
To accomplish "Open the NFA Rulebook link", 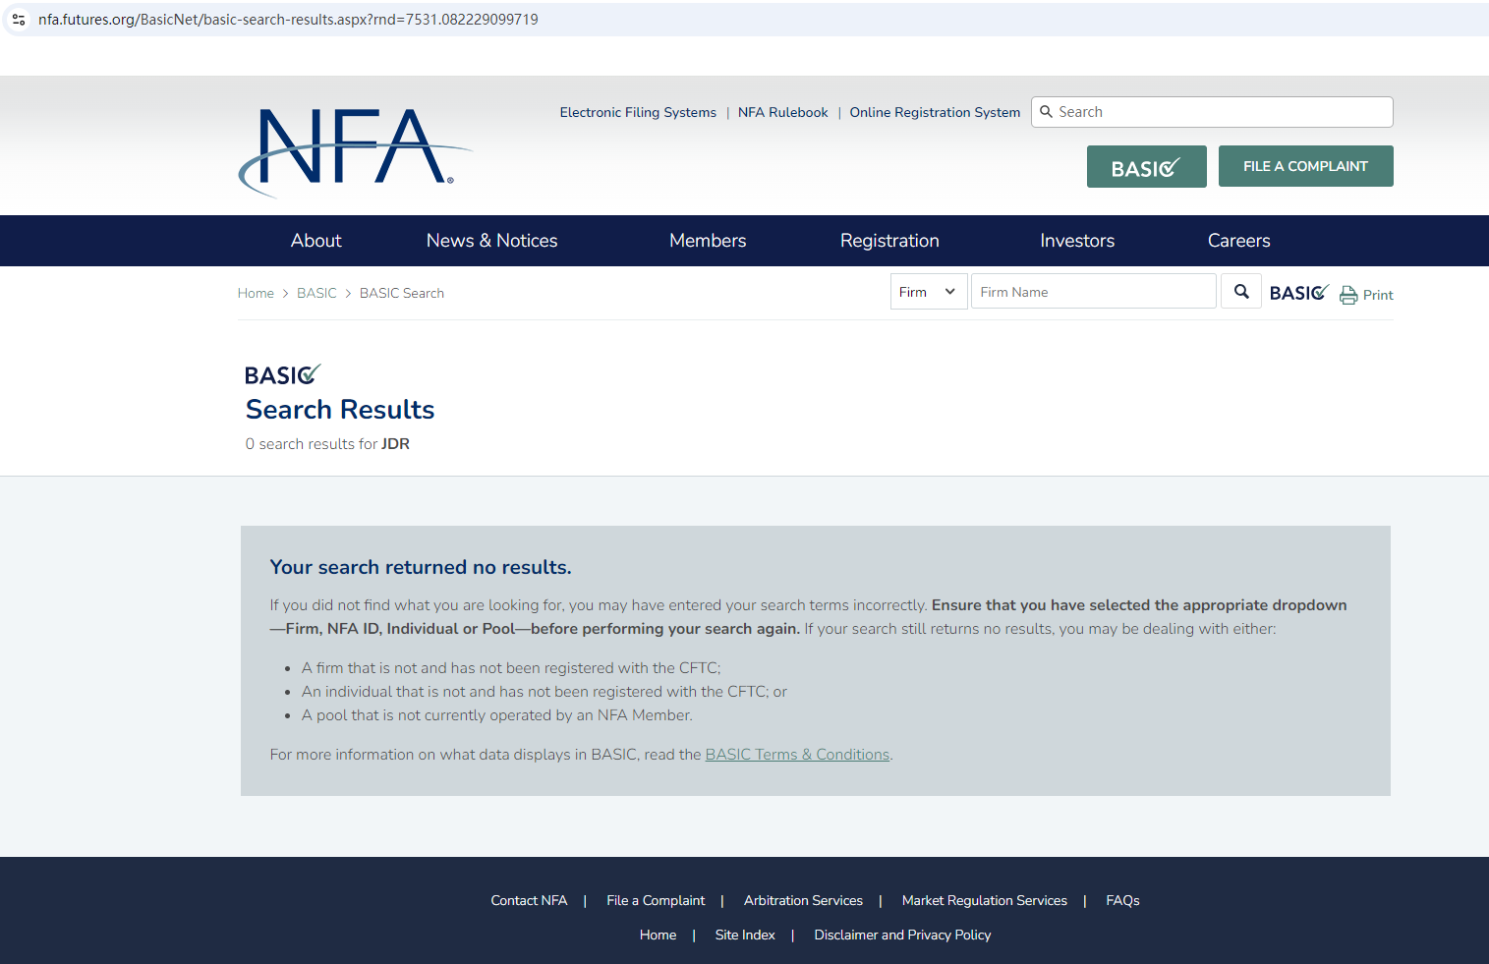I will point(782,113).
